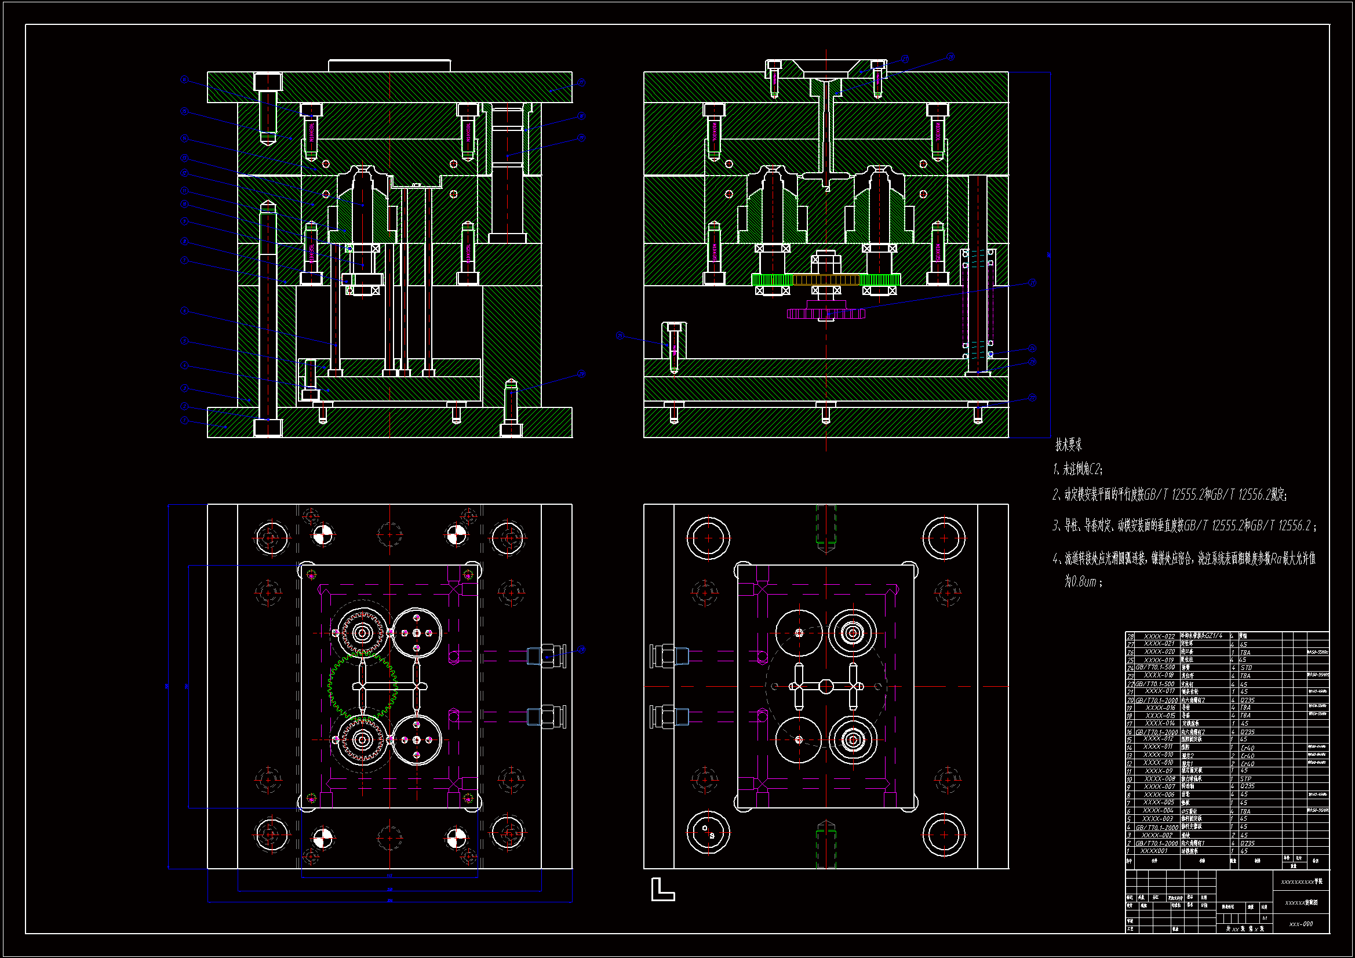The height and width of the screenshot is (958, 1355).
Task: Select part balloon number 25
Action: 620,336
